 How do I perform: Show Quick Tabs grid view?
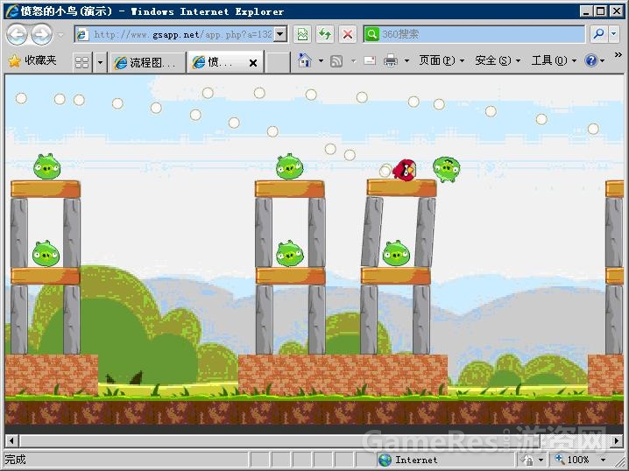point(82,62)
